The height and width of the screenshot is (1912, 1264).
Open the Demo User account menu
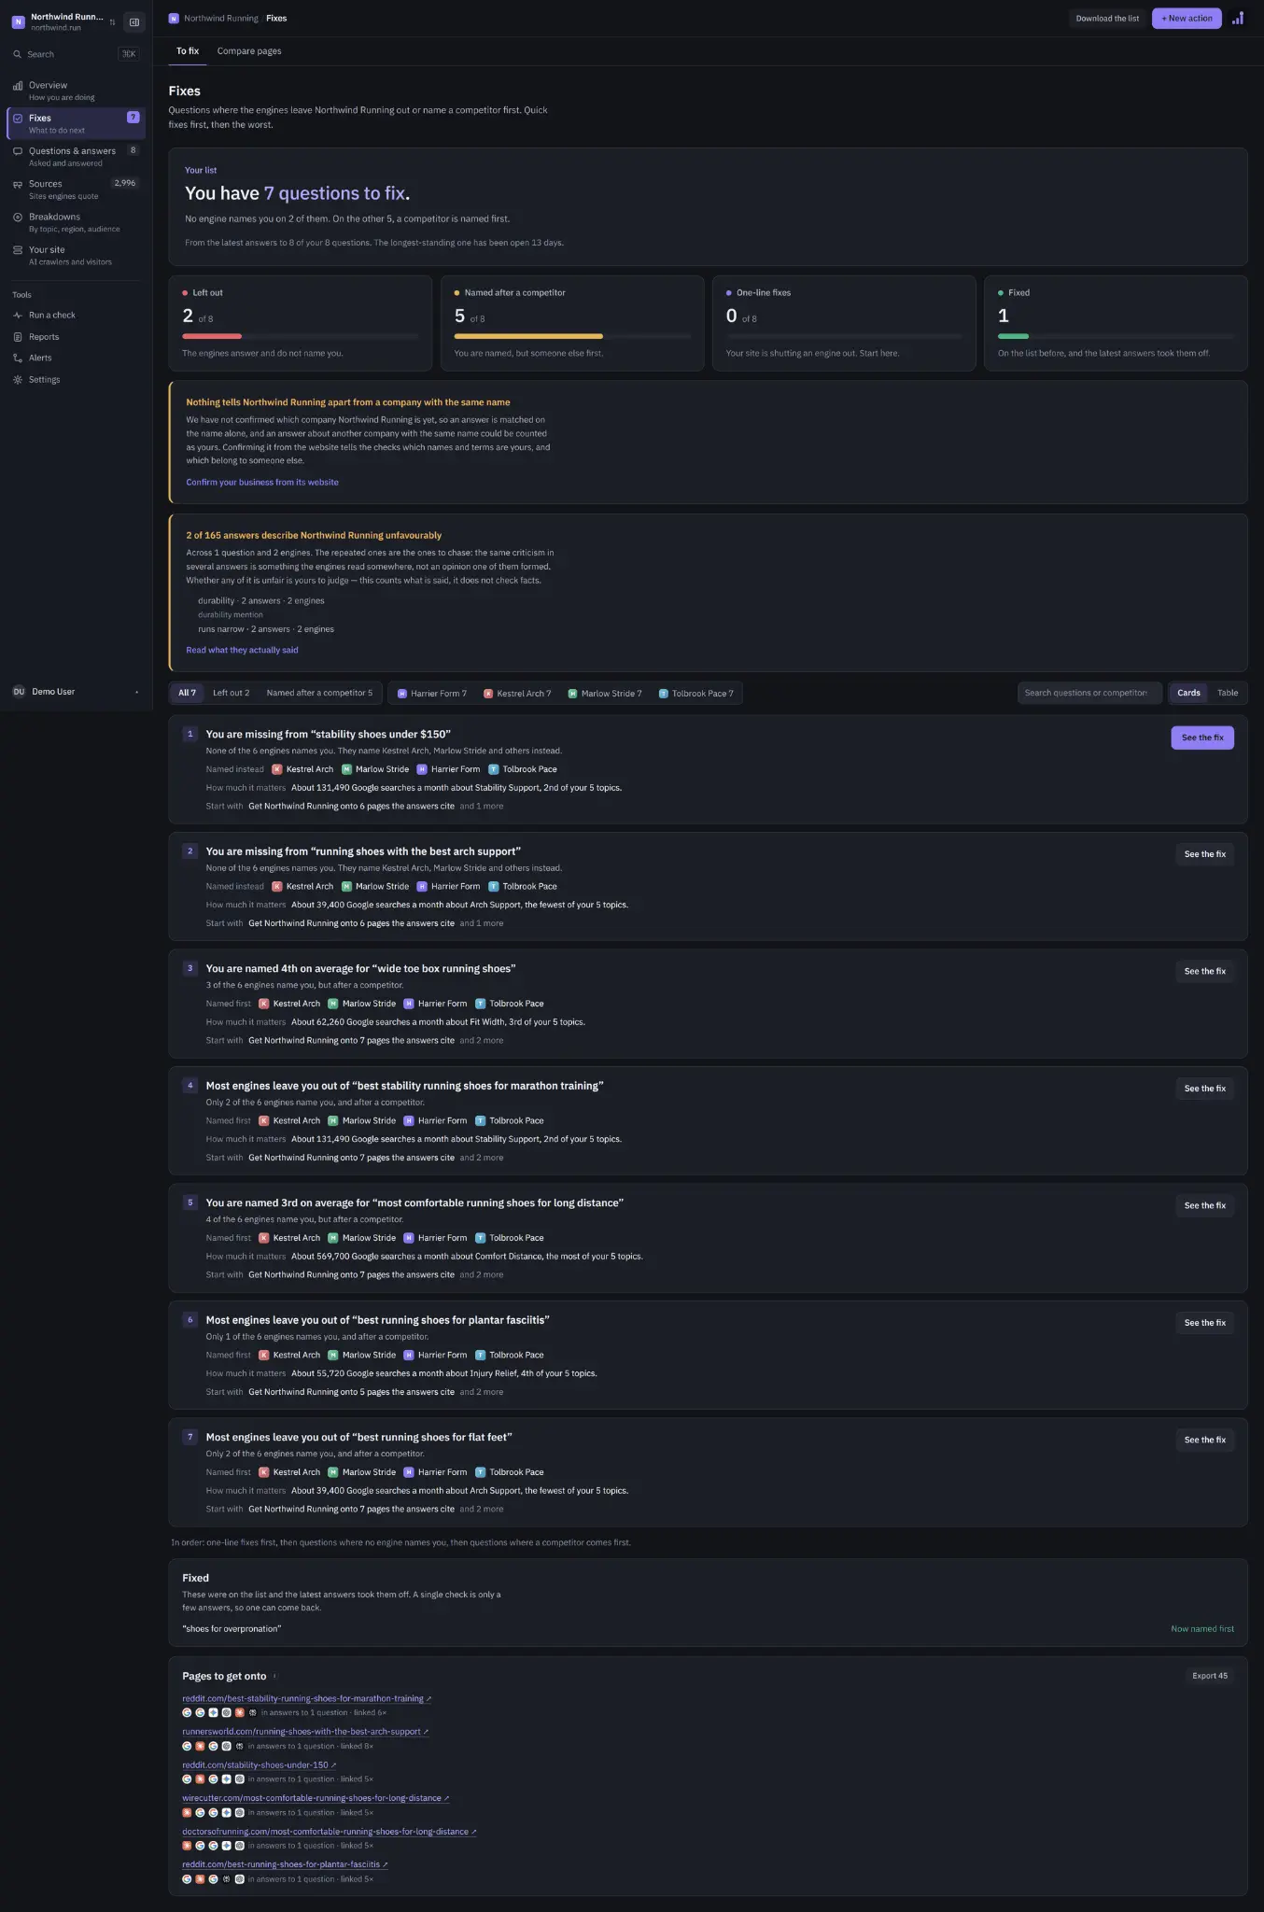tap(77, 692)
